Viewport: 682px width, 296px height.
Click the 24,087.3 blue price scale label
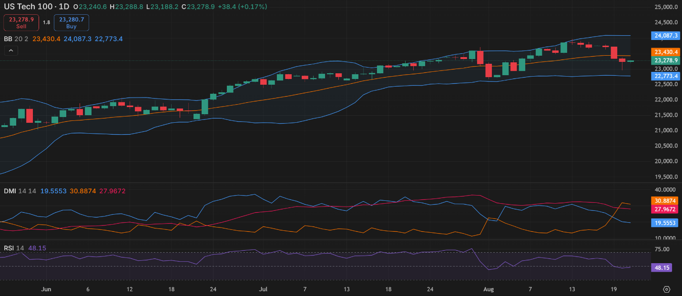click(x=666, y=36)
